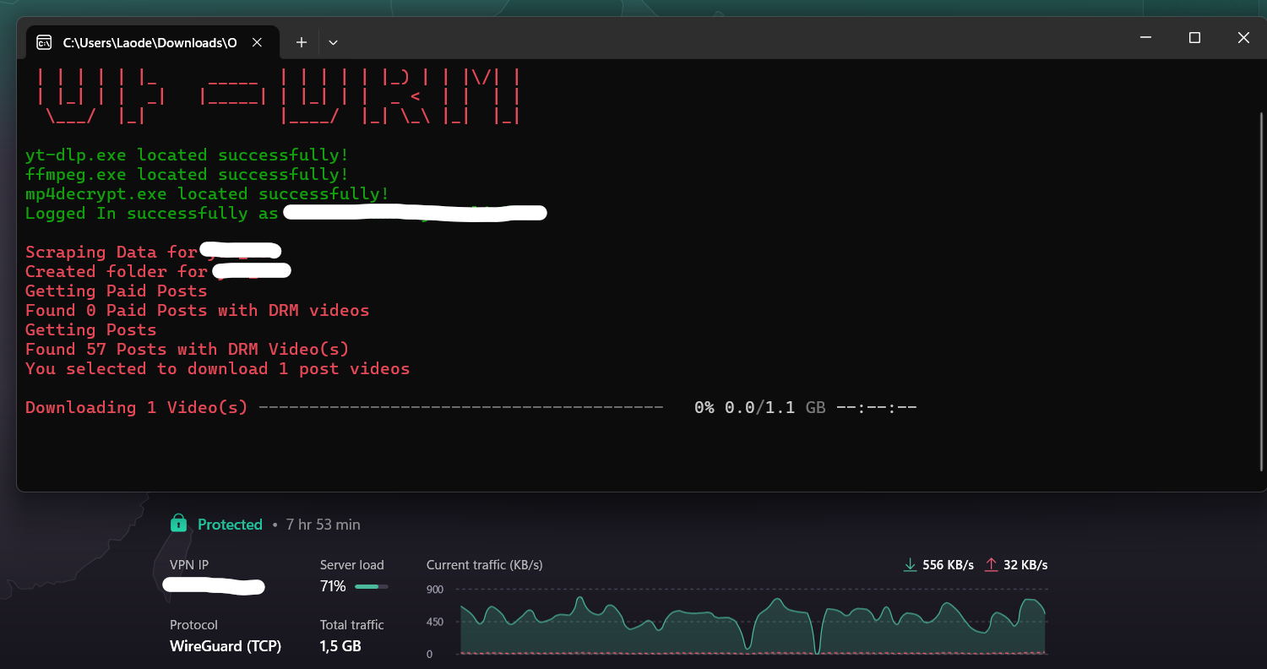Viewport: 1267px width, 669px height.
Task: Click the green VPN lock icon
Action: point(178,524)
